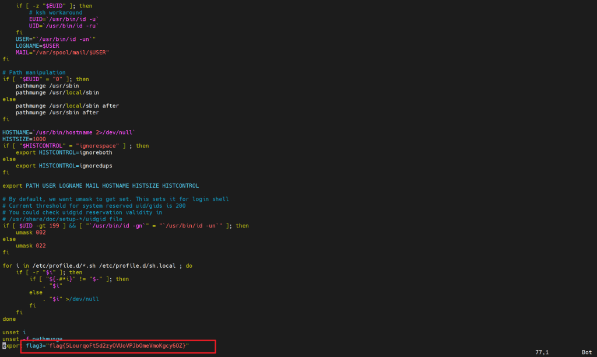
Task: Click the 'unset -f pathmunge' line
Action: 32,339
